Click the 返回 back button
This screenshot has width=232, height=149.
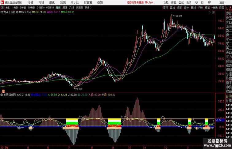[222, 8]
